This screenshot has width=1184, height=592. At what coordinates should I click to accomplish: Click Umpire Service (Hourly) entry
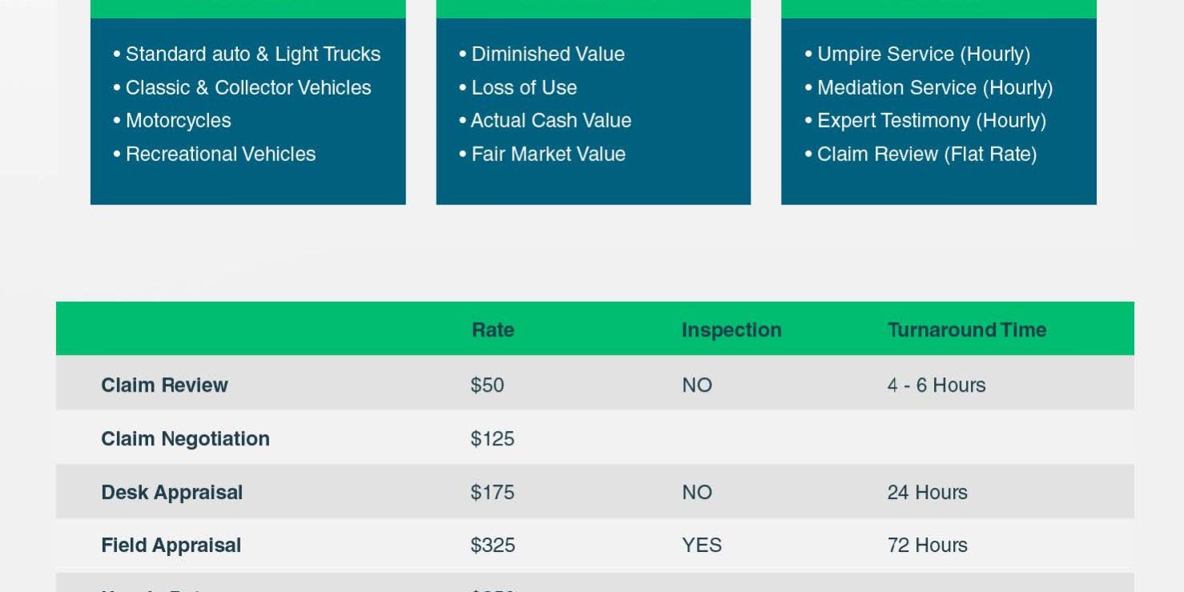(x=923, y=54)
